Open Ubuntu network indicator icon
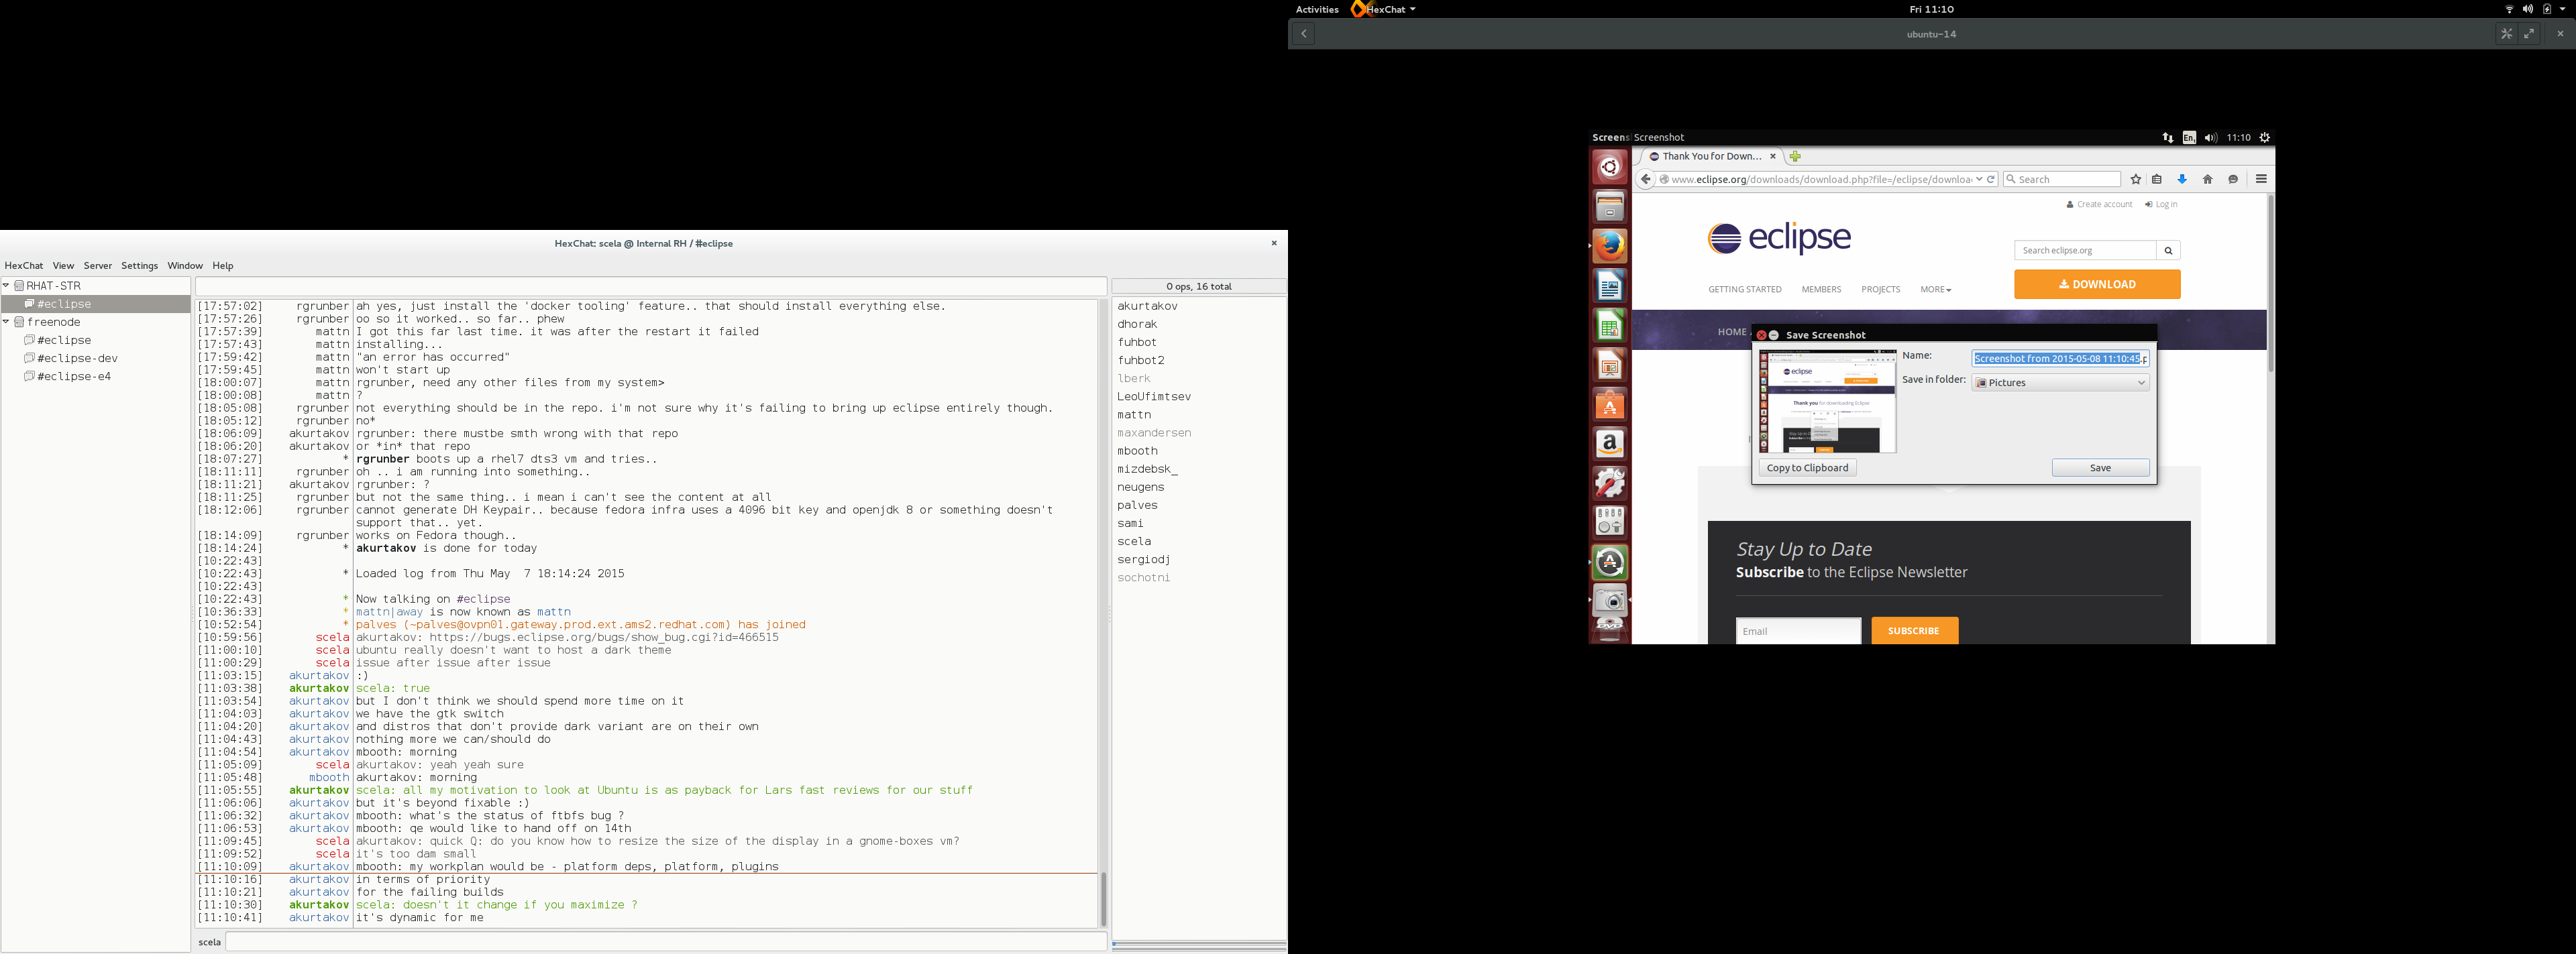2576x954 pixels. (2168, 138)
